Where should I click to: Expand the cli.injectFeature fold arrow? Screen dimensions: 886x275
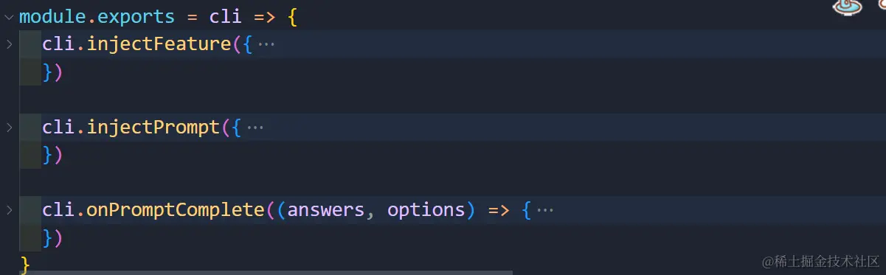click(x=9, y=44)
